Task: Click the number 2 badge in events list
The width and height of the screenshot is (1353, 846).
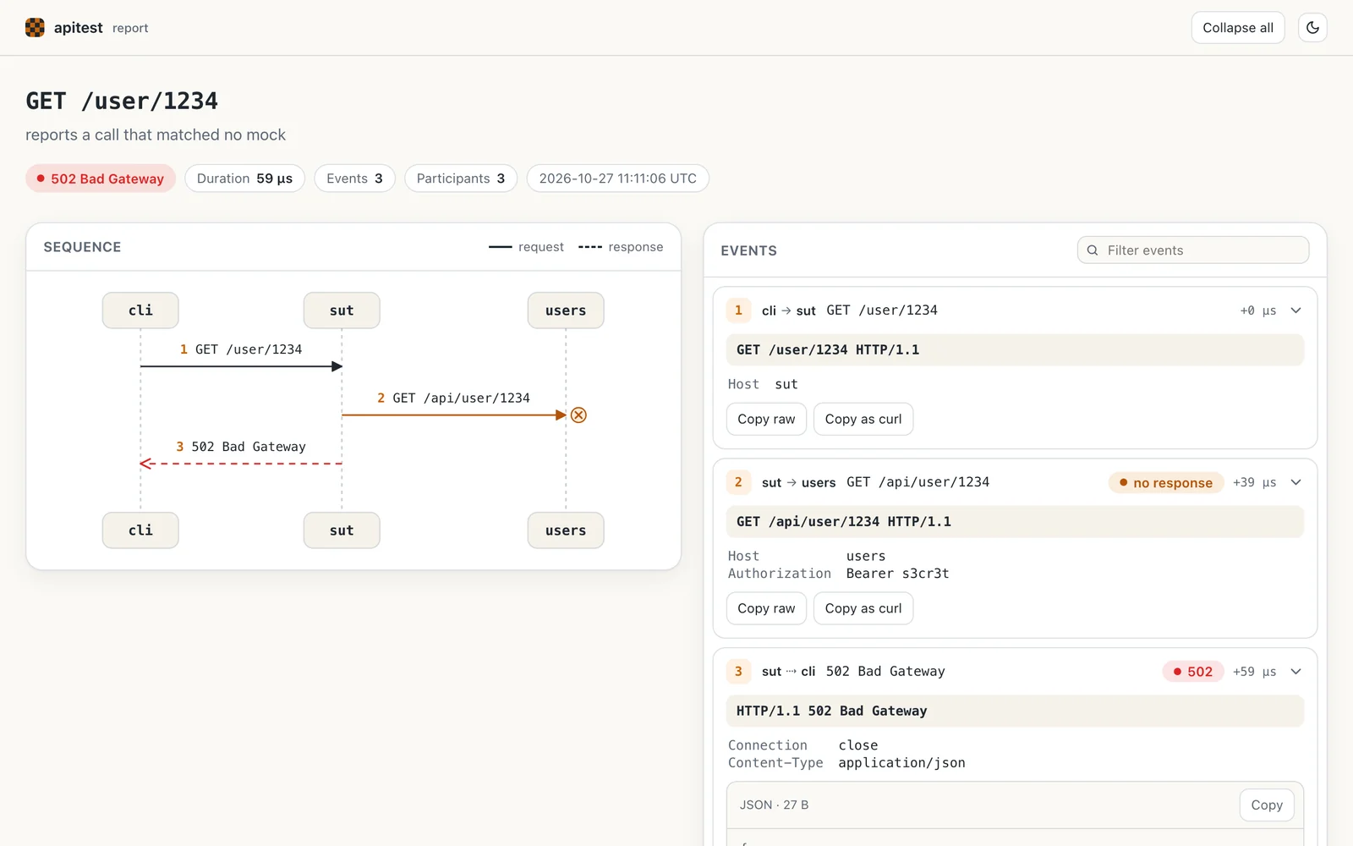Action: click(738, 482)
